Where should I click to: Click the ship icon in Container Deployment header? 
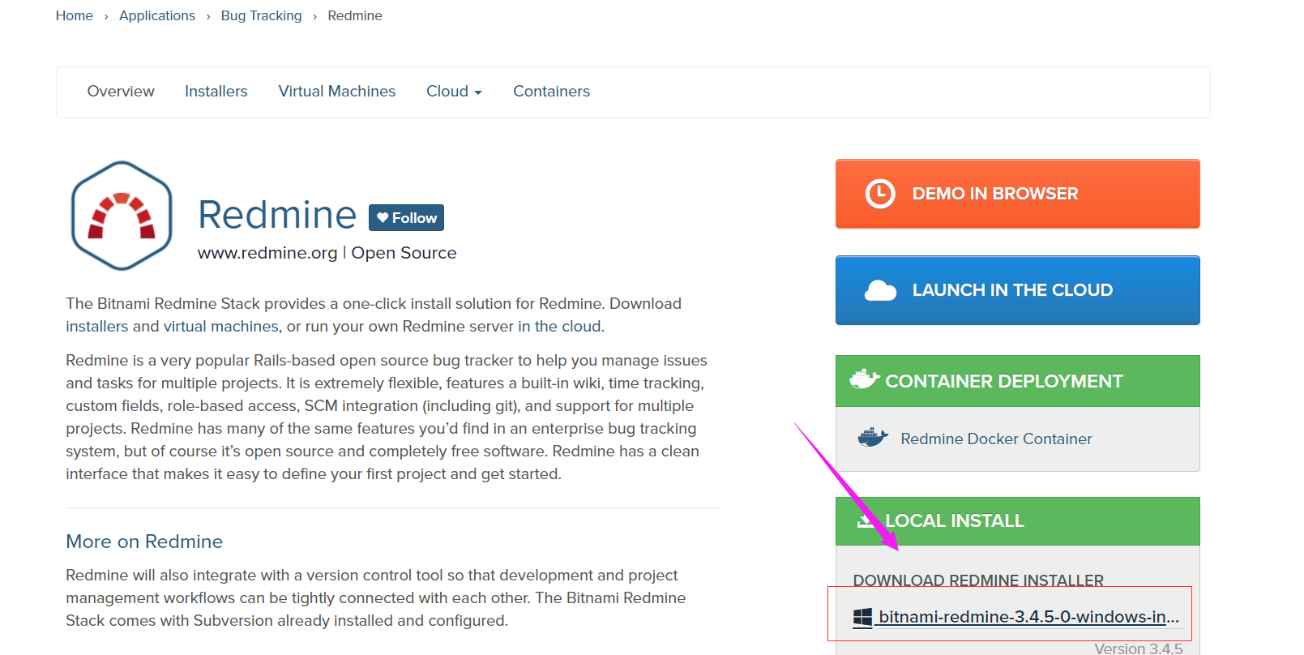864,379
